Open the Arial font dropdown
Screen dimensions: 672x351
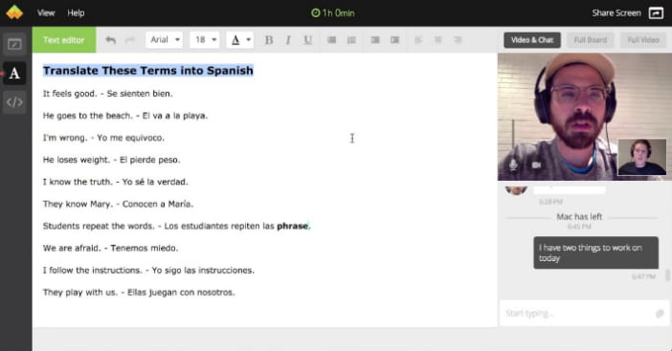[x=164, y=40]
